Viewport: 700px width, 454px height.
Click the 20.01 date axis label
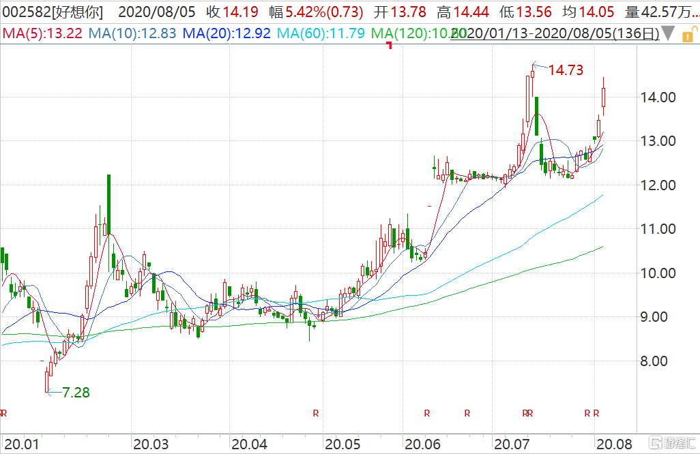22,444
